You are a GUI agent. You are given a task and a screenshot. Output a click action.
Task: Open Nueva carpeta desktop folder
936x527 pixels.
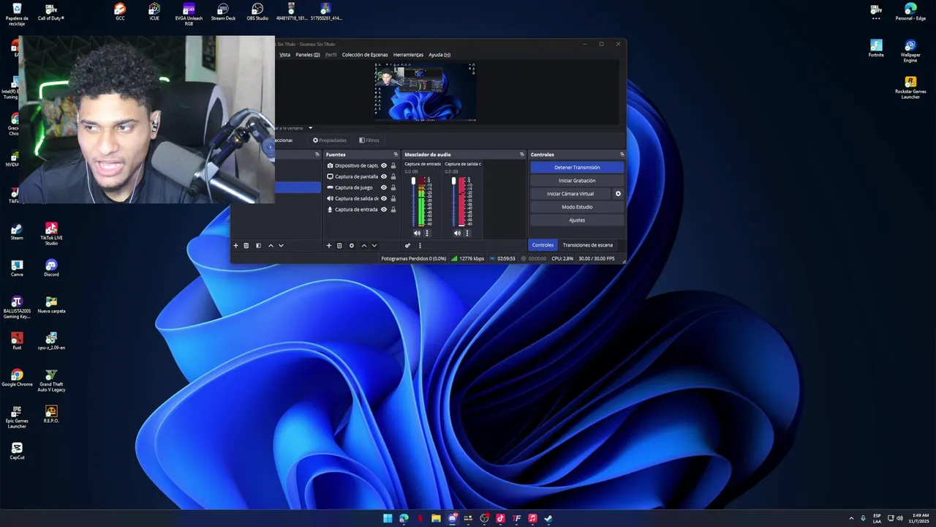coord(51,304)
